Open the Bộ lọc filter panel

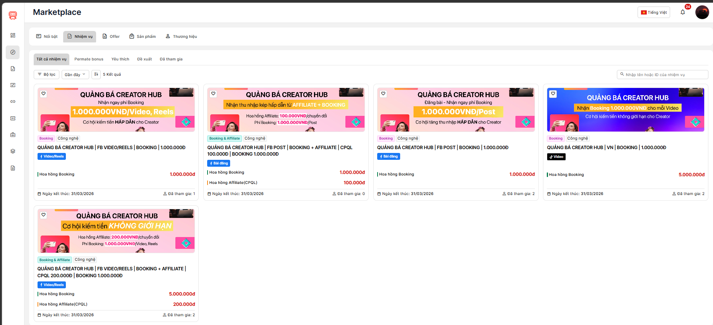coord(47,75)
